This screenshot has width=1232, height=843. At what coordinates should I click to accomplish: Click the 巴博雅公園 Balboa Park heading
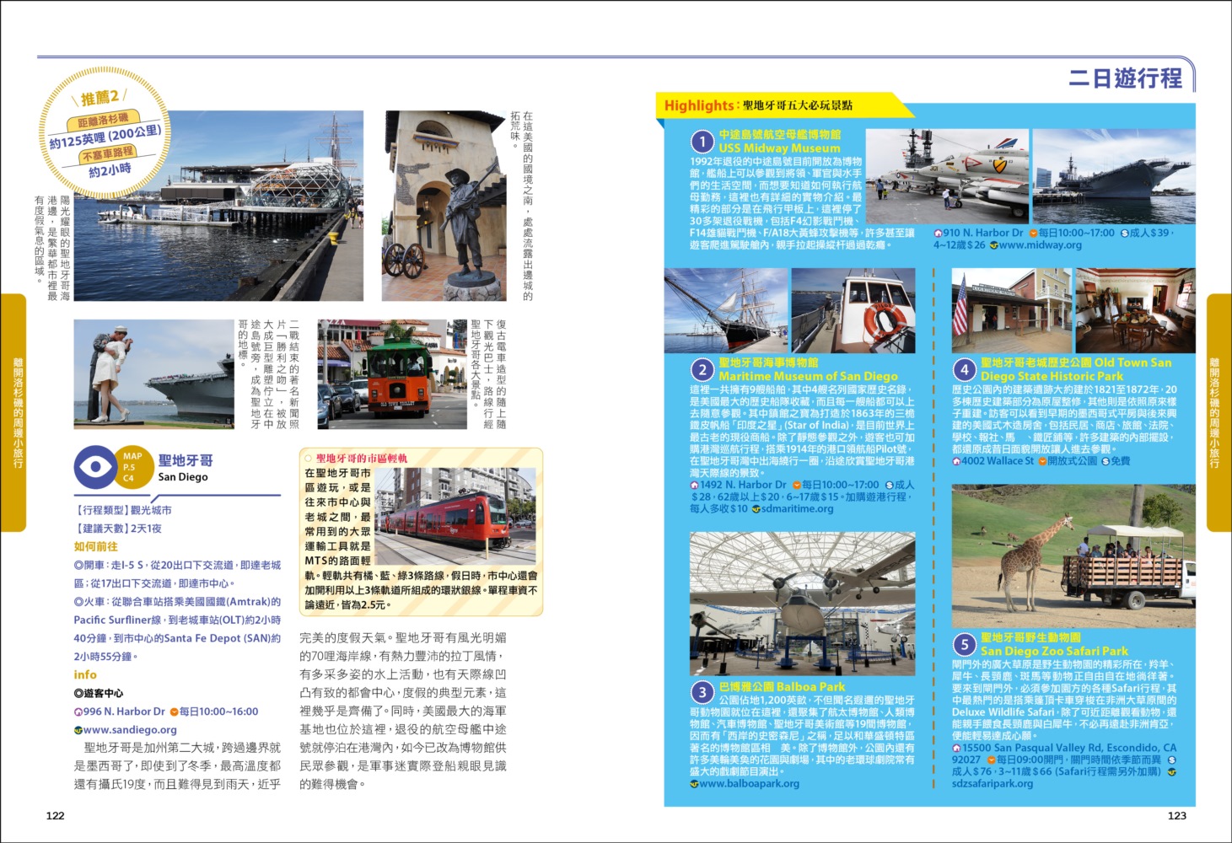[782, 687]
